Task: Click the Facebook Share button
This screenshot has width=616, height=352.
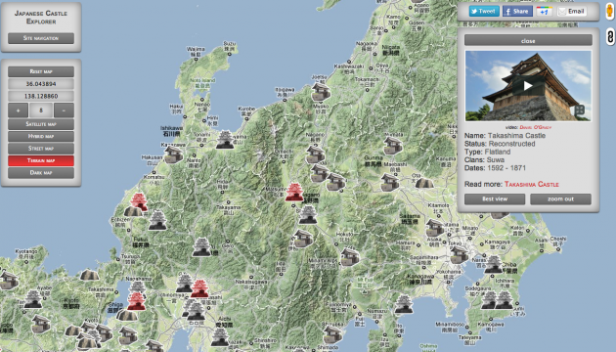Action: coord(517,11)
